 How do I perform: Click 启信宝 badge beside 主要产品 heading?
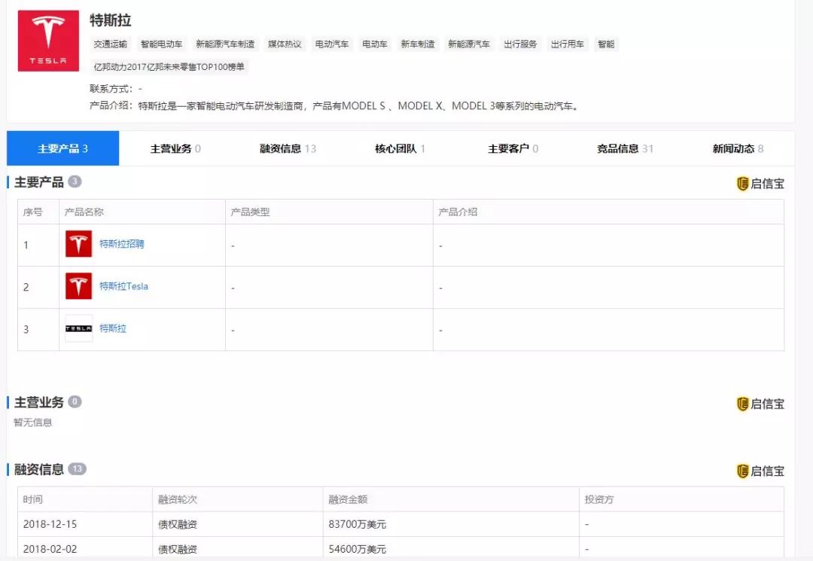click(760, 184)
